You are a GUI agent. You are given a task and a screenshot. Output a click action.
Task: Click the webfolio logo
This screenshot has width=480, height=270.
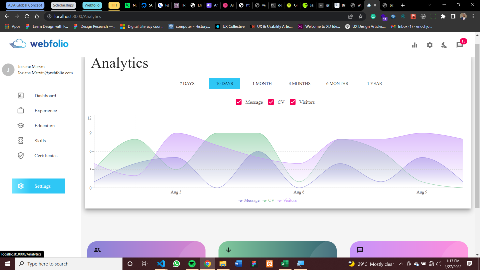39,44
